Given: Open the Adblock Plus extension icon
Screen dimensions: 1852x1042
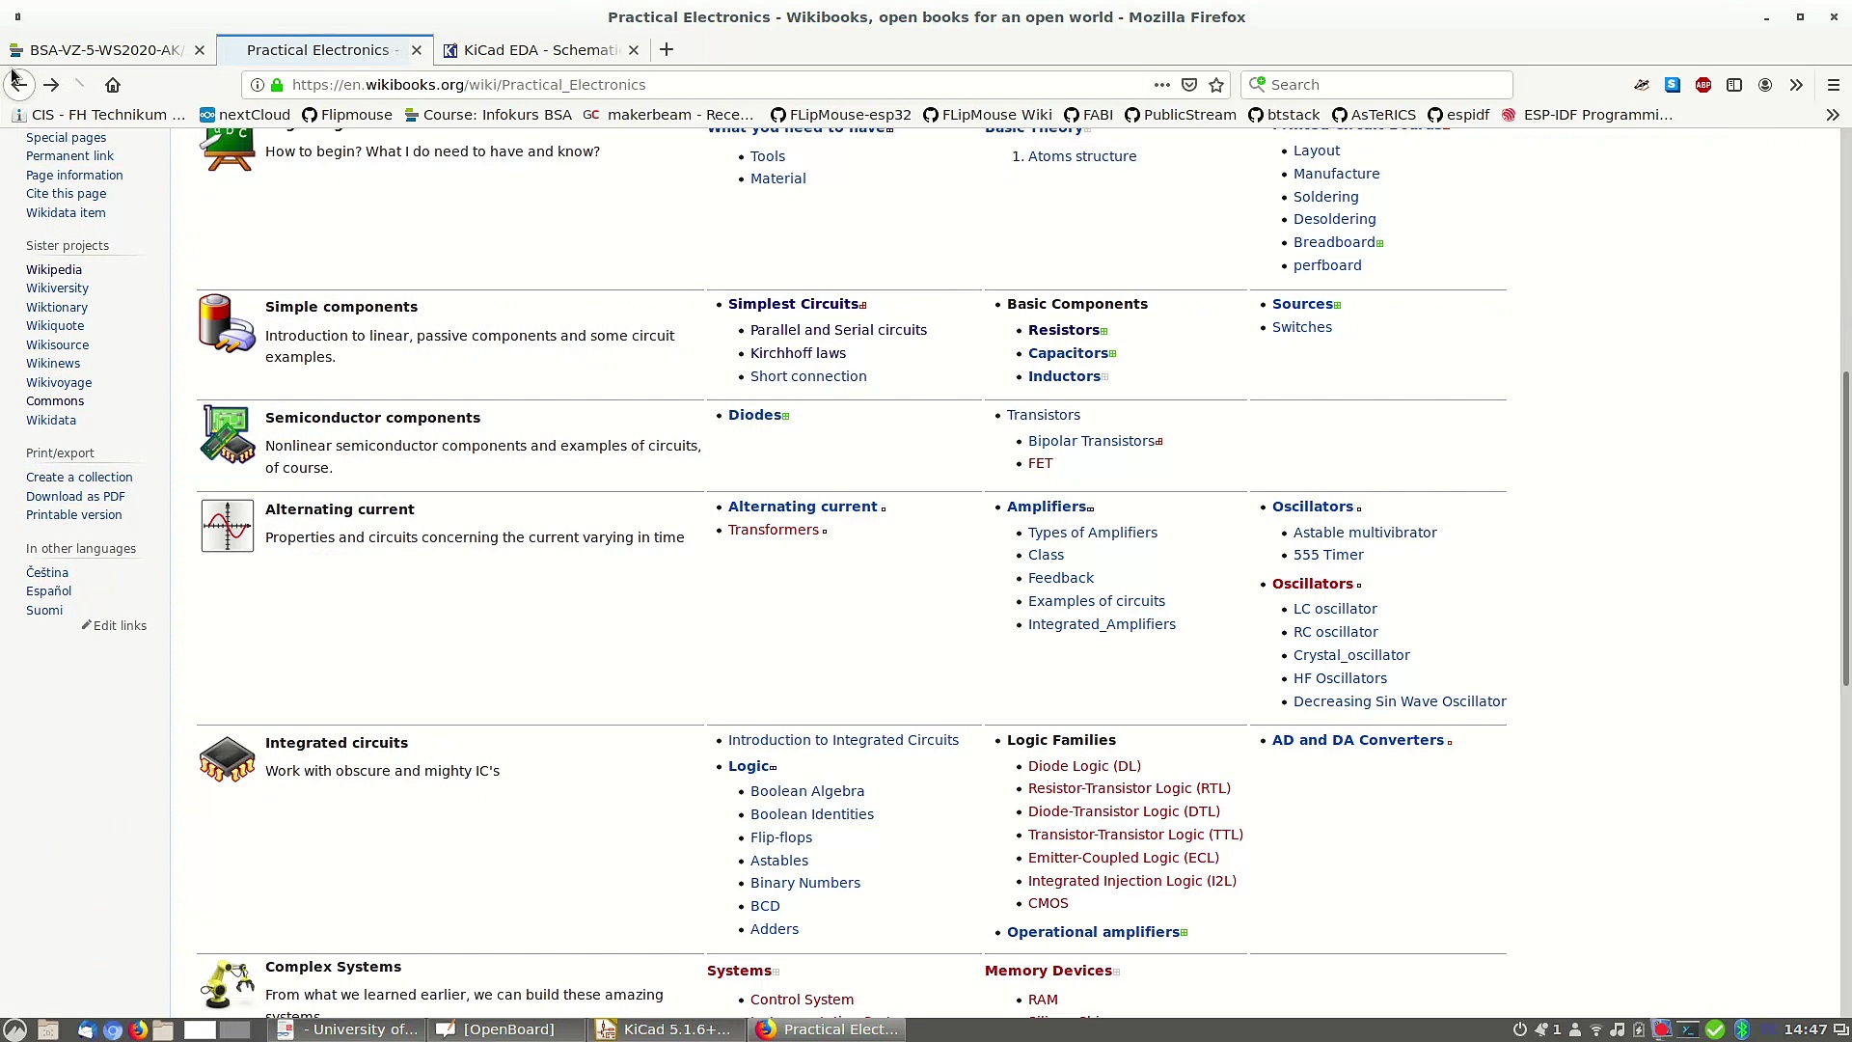Looking at the screenshot, I should tap(1703, 85).
